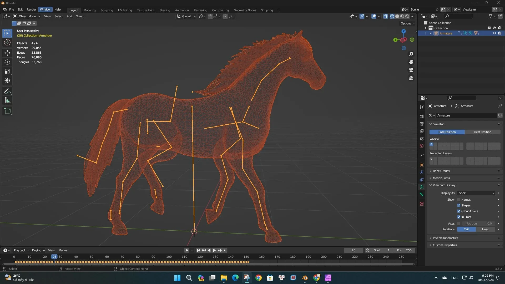Hide Armature in viewport via eye icon
The height and width of the screenshot is (284, 505).
click(494, 33)
